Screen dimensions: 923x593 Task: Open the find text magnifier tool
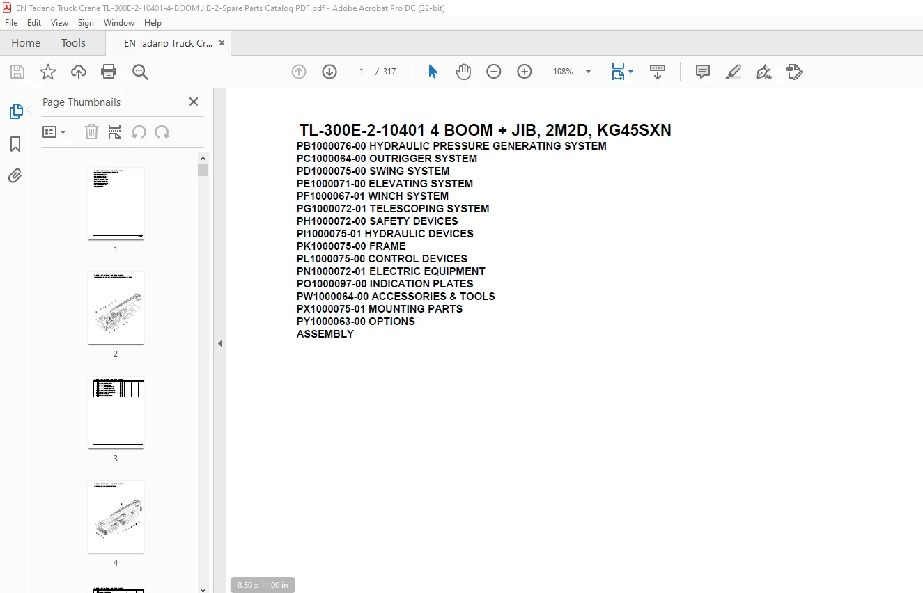(x=141, y=72)
